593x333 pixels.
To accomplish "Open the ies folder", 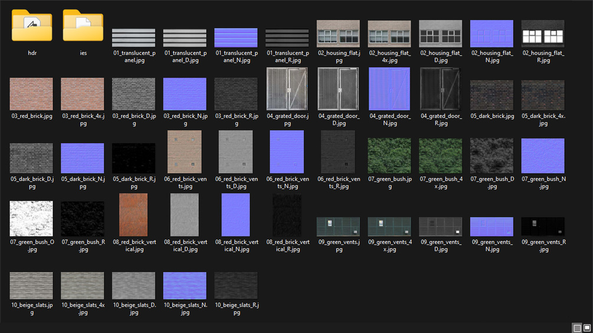I will click(x=83, y=26).
